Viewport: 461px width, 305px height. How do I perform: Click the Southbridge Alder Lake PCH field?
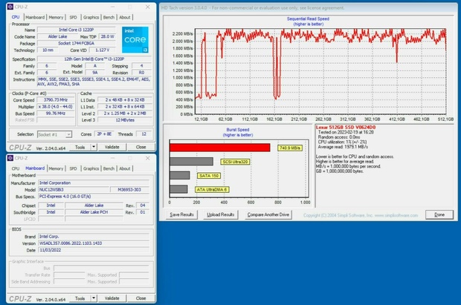pyautogui.click(x=94, y=212)
